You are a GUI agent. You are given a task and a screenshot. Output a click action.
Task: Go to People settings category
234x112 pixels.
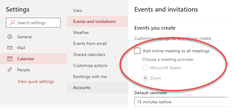pyautogui.click(x=33, y=70)
